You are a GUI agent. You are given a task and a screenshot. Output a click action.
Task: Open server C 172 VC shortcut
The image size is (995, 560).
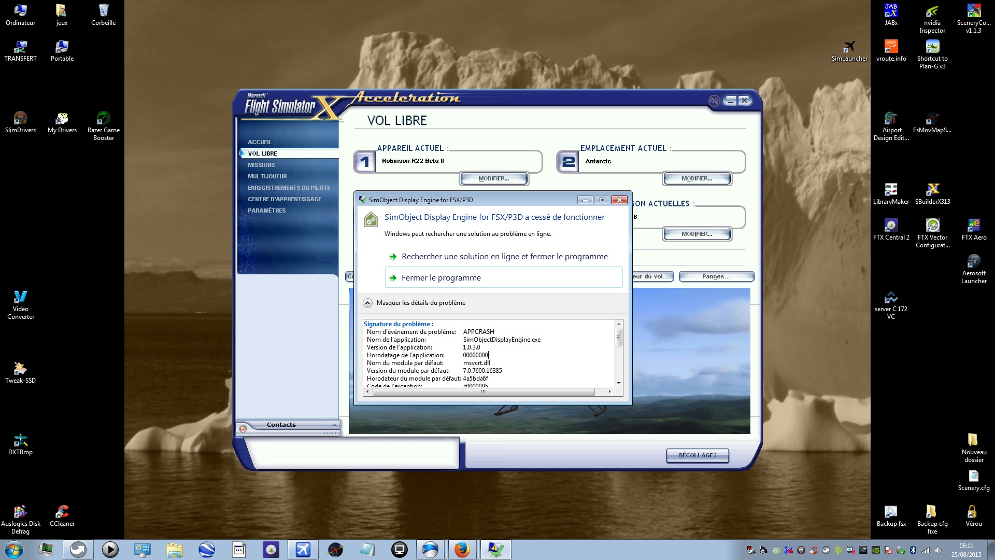point(891,305)
